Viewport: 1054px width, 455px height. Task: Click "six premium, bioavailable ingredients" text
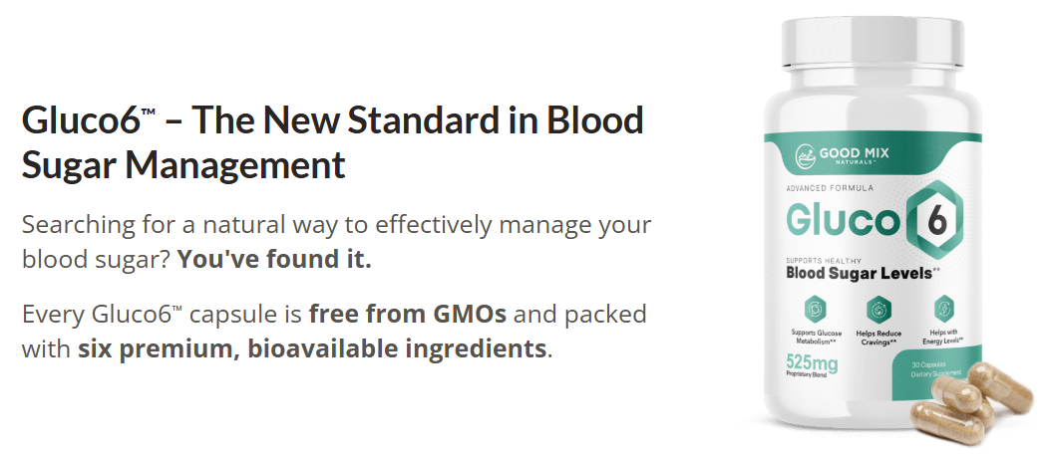pos(312,349)
